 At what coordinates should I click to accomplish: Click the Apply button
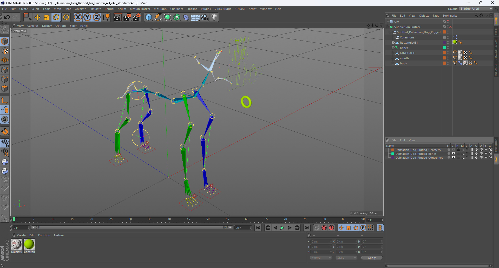click(372, 258)
